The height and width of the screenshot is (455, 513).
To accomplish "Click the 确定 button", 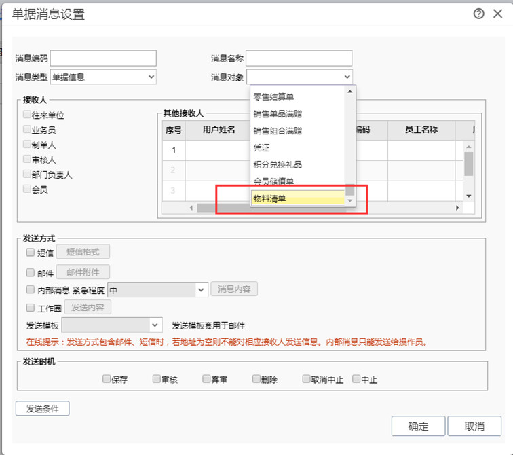I will pos(418,426).
